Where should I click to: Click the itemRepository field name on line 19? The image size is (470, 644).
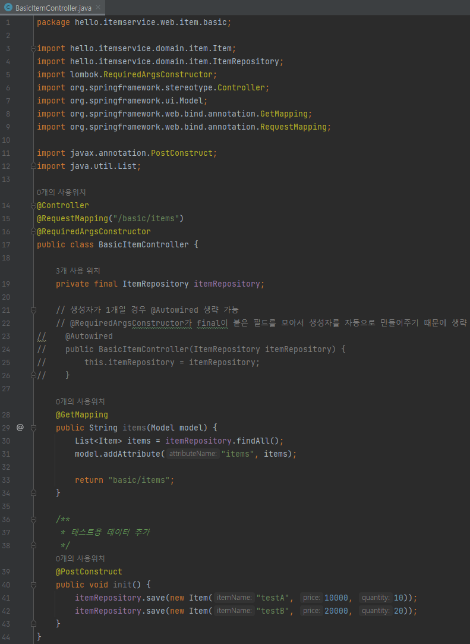click(226, 284)
